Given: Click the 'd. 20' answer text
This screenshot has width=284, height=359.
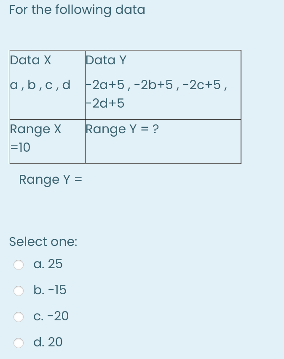Looking at the screenshot, I should [48, 343].
